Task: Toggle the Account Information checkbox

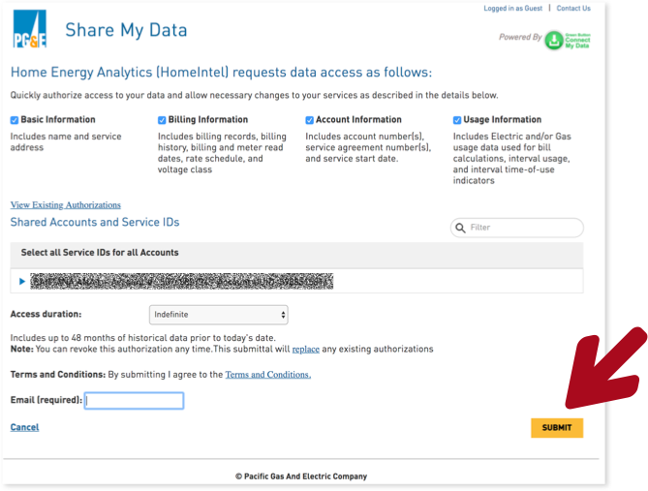Action: 310,120
